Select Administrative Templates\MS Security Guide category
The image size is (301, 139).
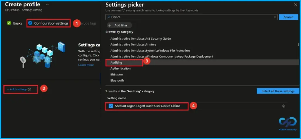pyautogui.click(x=141, y=38)
